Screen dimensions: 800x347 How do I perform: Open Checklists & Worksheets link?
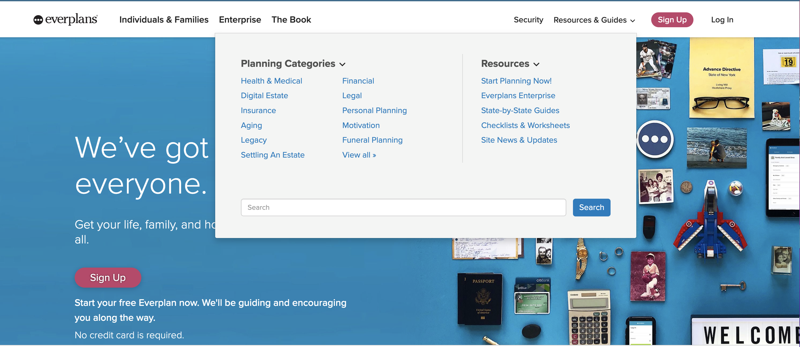pos(525,125)
